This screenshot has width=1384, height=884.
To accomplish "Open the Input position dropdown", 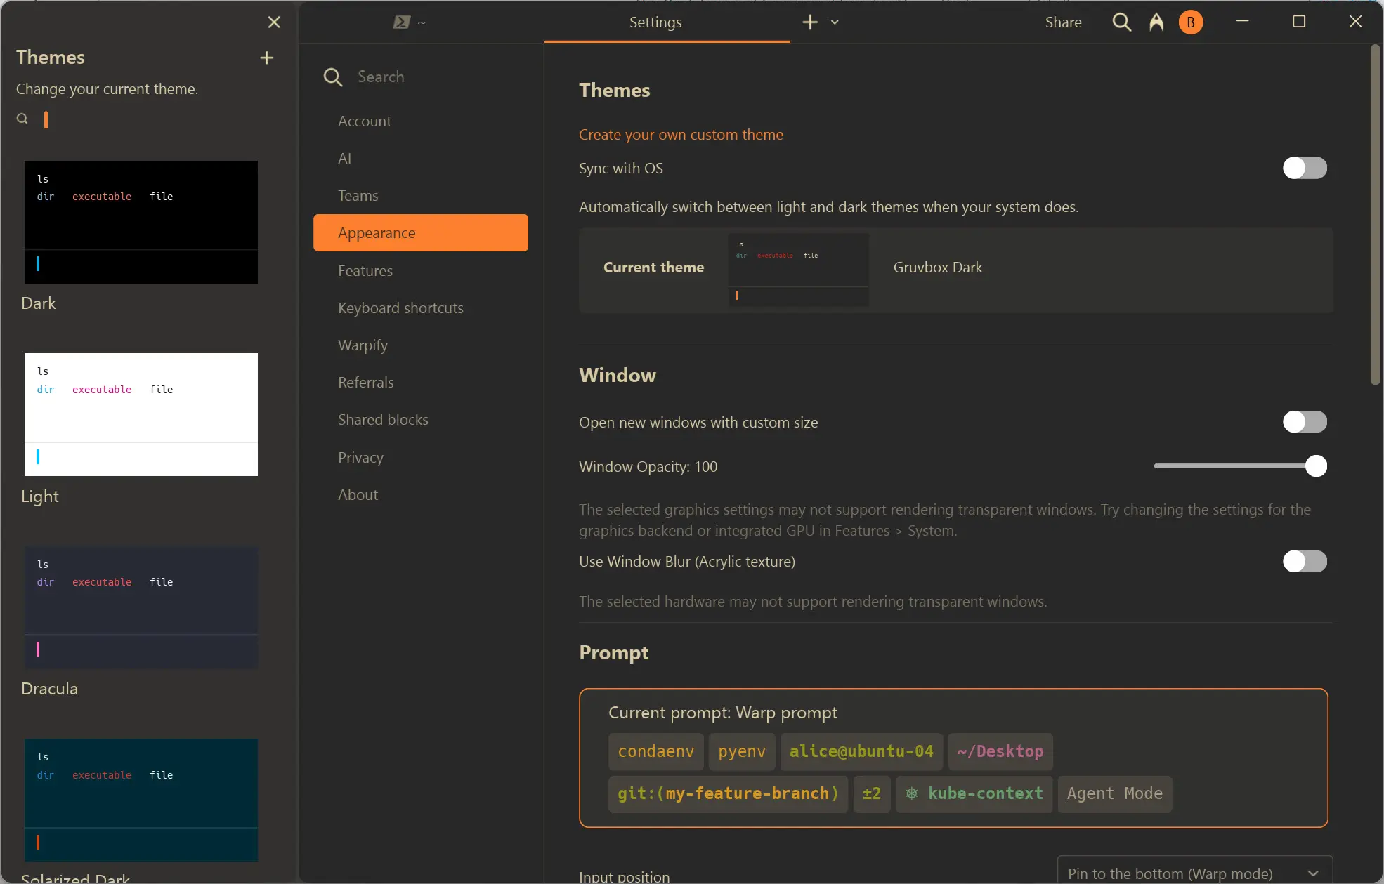I will coord(1194,873).
